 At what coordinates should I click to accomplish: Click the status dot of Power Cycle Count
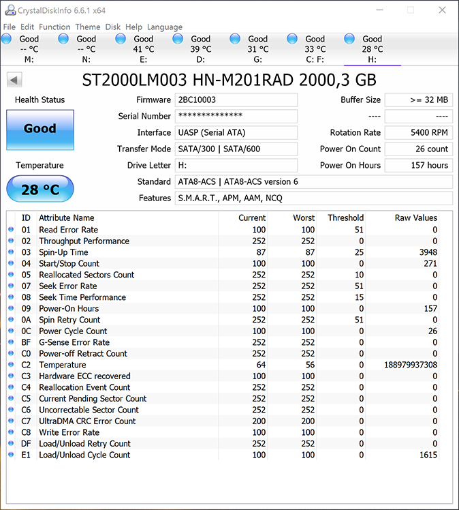pos(11,331)
